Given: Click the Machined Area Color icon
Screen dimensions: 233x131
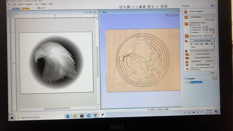Looking at the screenshot, I should coord(186,24).
